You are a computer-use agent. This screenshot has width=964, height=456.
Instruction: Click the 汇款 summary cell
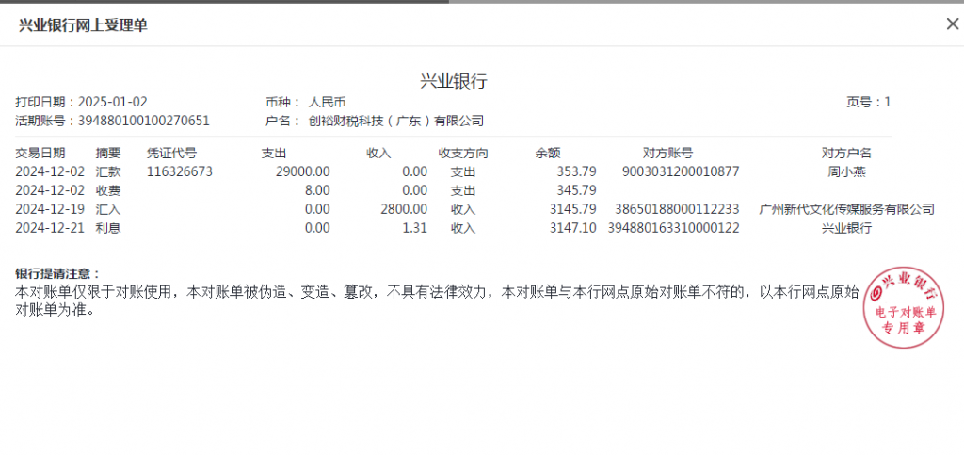coord(108,171)
